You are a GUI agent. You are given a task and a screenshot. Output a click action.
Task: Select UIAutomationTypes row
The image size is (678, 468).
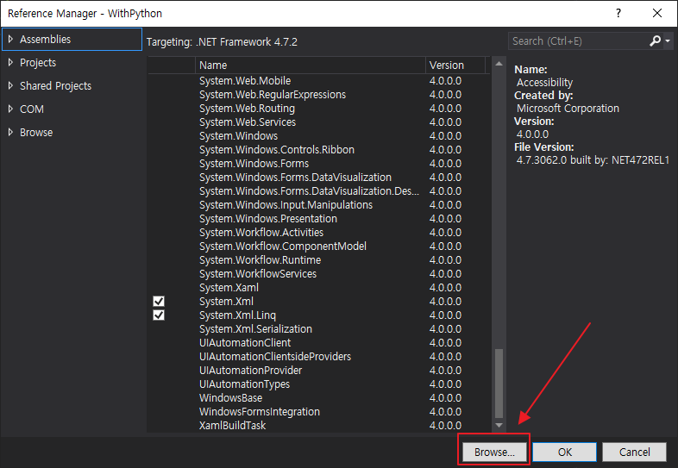(x=318, y=384)
